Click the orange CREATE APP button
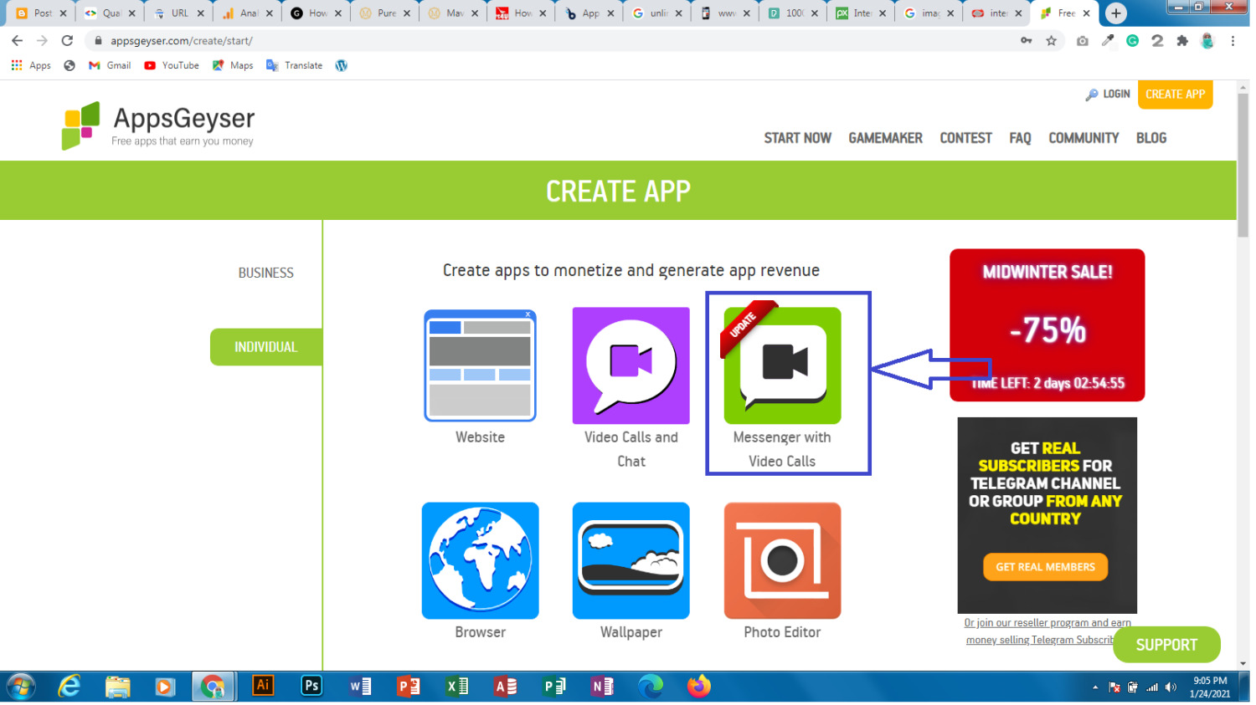1256x705 pixels. (1175, 95)
